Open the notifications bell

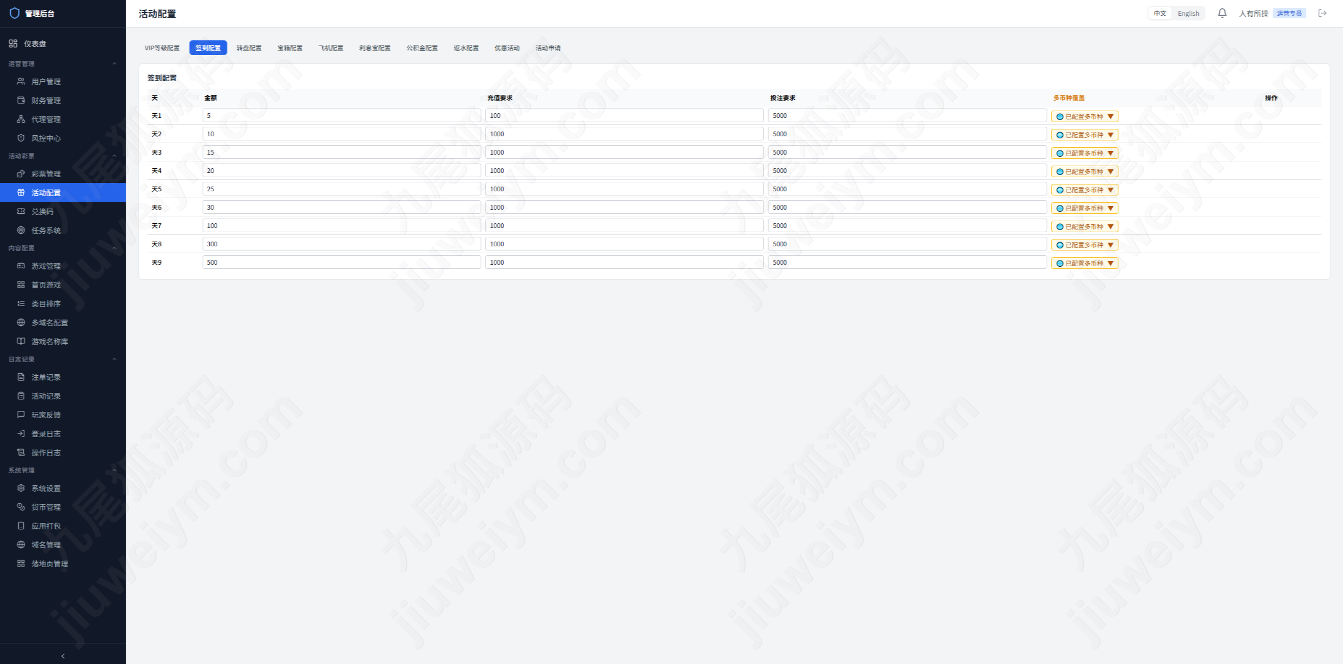[1222, 13]
